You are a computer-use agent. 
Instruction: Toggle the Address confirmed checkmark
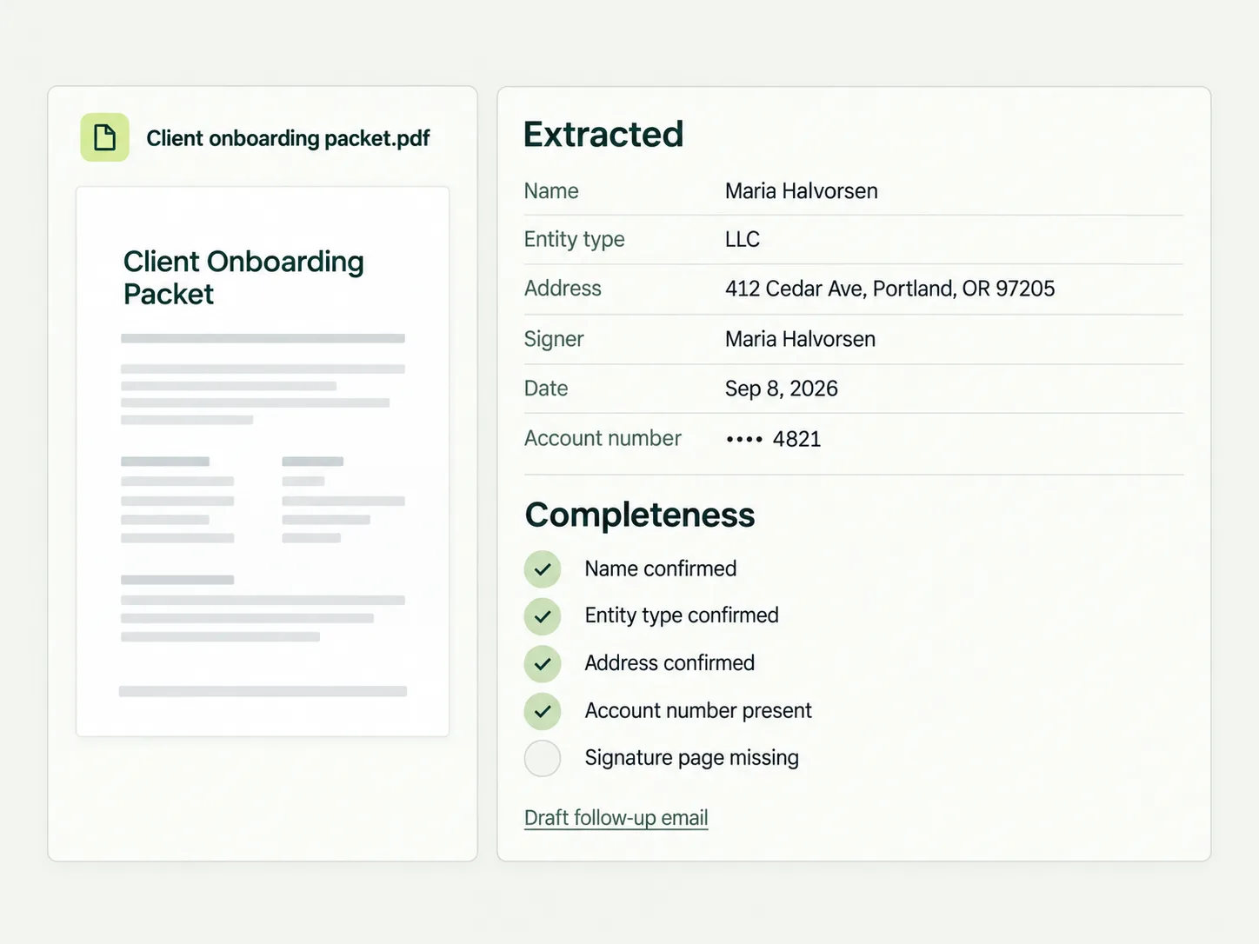(x=543, y=664)
